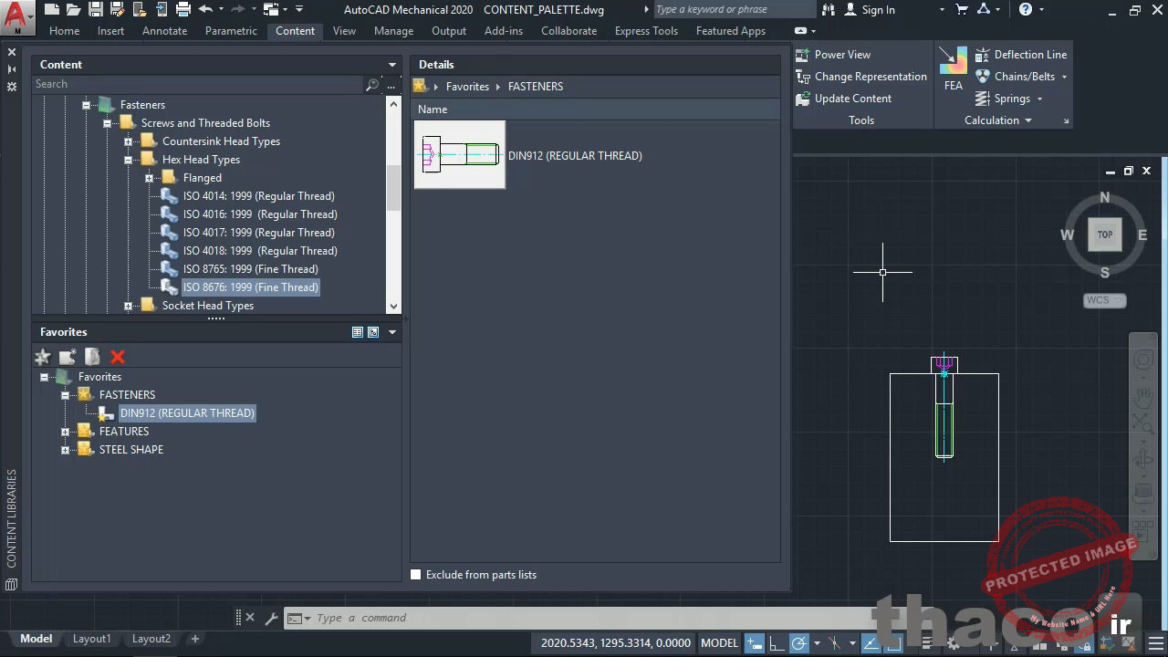
Task: Open the Parametric ribbon tab
Action: (x=231, y=30)
